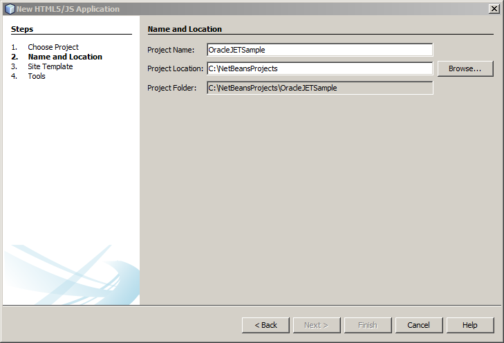This screenshot has height=343, width=504.
Task: Open Help for this wizard
Action: click(x=470, y=325)
